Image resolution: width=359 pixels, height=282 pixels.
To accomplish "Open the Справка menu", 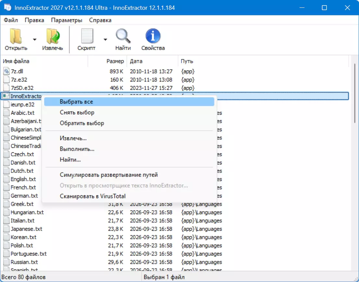I will [x=100, y=20].
